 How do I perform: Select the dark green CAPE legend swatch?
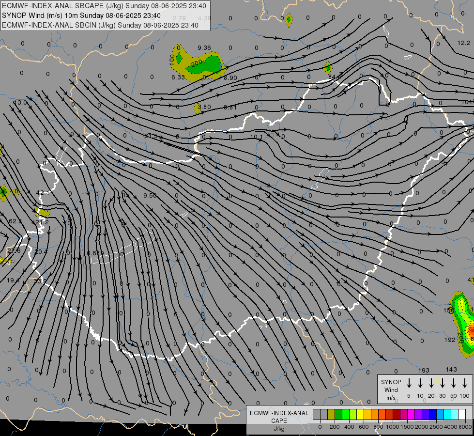[338, 414]
